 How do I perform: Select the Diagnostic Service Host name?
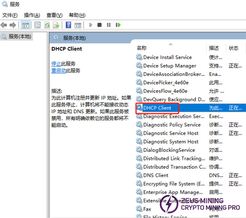171,133
